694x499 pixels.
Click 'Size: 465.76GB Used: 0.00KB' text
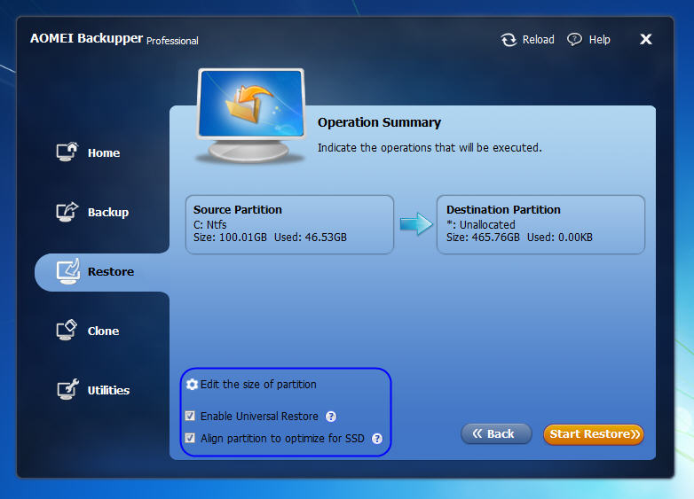pyautogui.click(x=519, y=238)
